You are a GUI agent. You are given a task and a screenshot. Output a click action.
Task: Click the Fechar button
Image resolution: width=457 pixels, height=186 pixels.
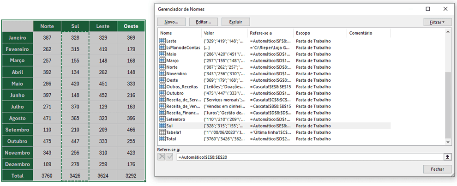tap(438, 169)
